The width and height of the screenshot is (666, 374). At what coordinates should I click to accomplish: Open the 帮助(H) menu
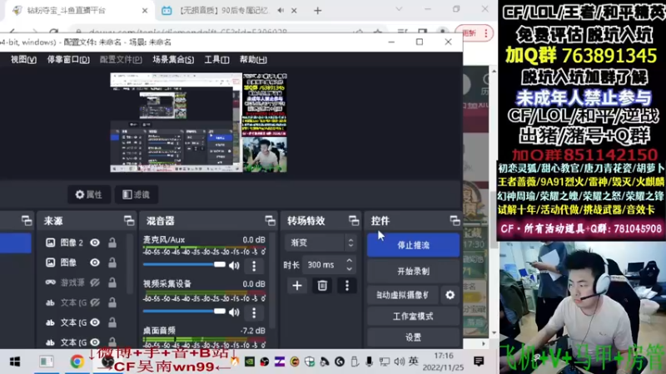pyautogui.click(x=253, y=60)
